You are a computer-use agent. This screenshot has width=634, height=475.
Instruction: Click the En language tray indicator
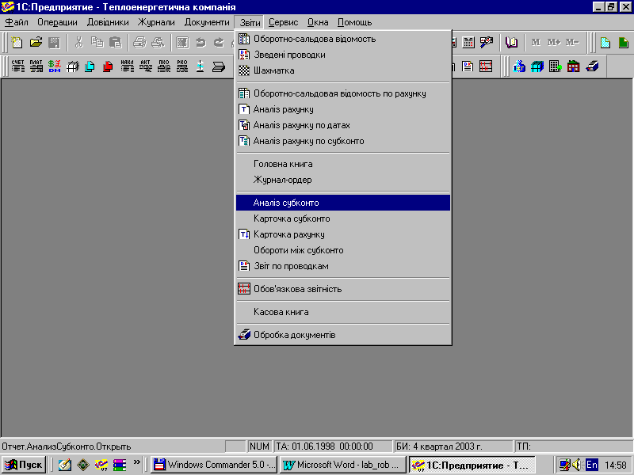click(591, 465)
